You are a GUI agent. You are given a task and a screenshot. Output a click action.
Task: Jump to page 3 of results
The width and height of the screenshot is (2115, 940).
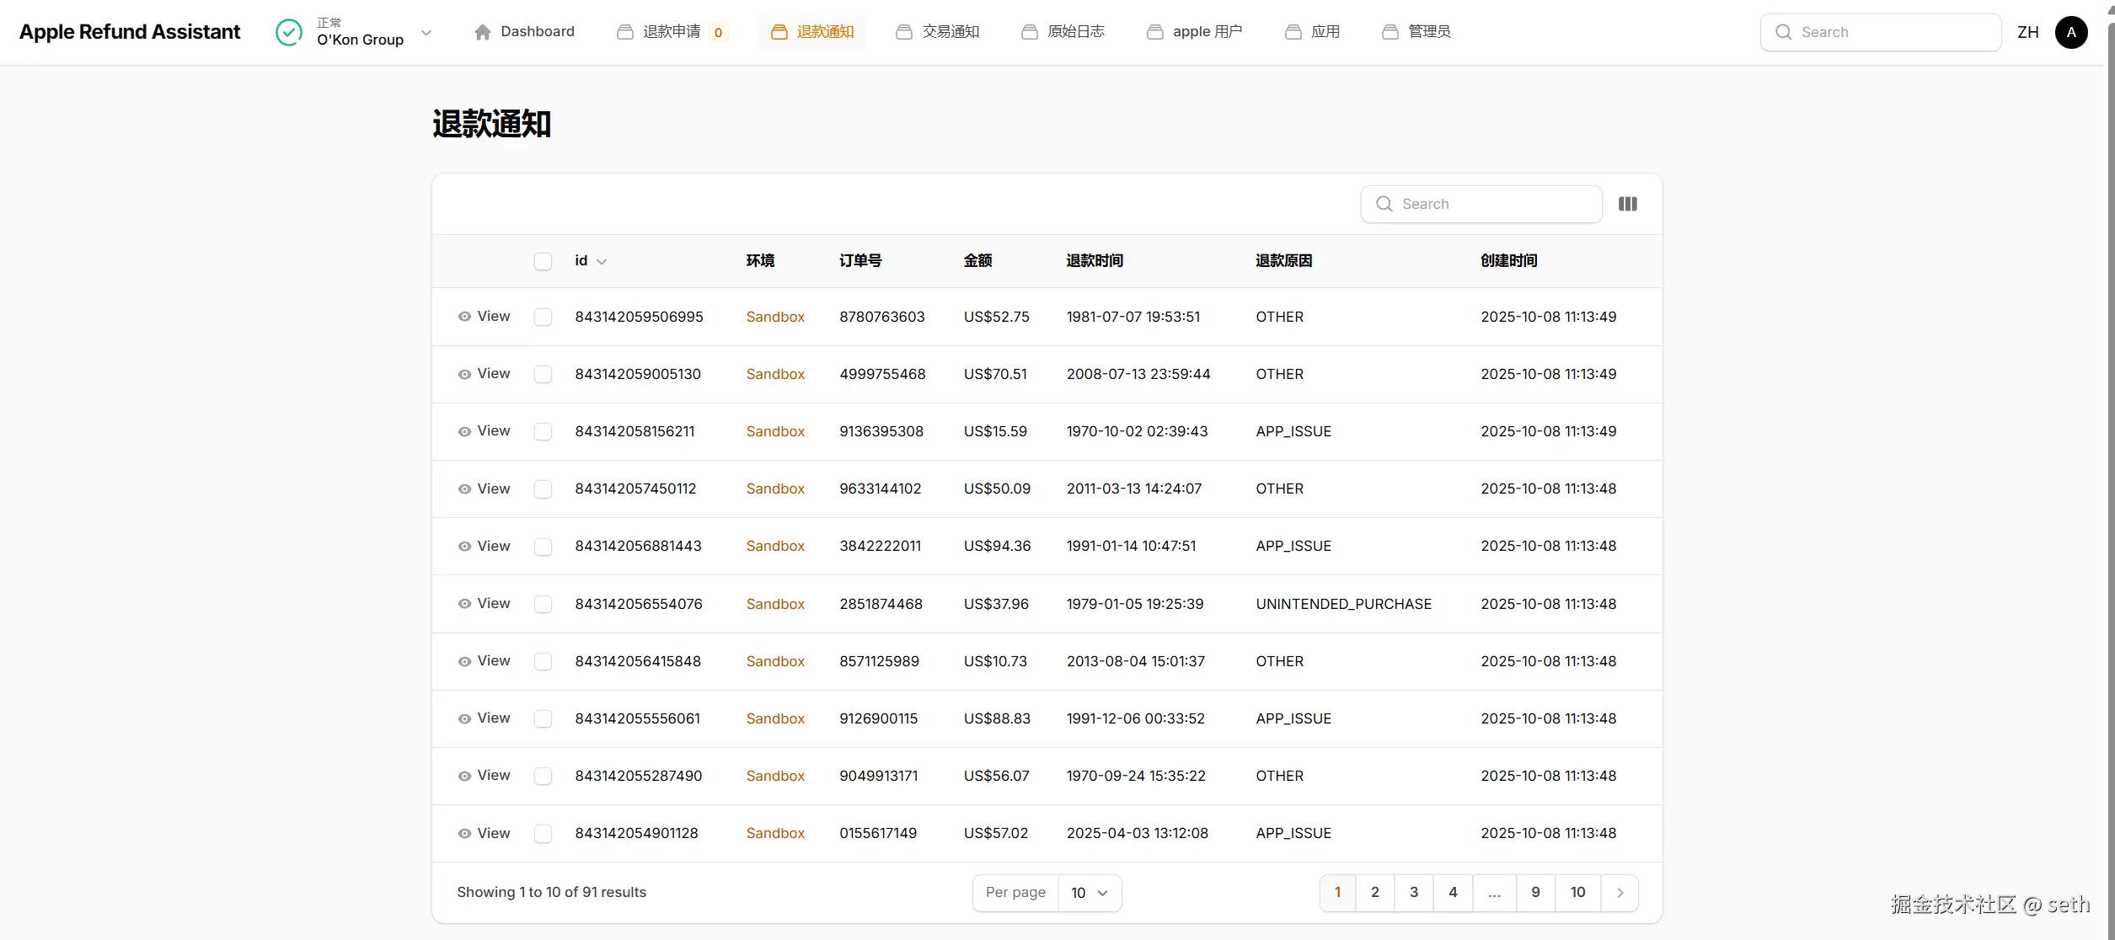coord(1413,892)
